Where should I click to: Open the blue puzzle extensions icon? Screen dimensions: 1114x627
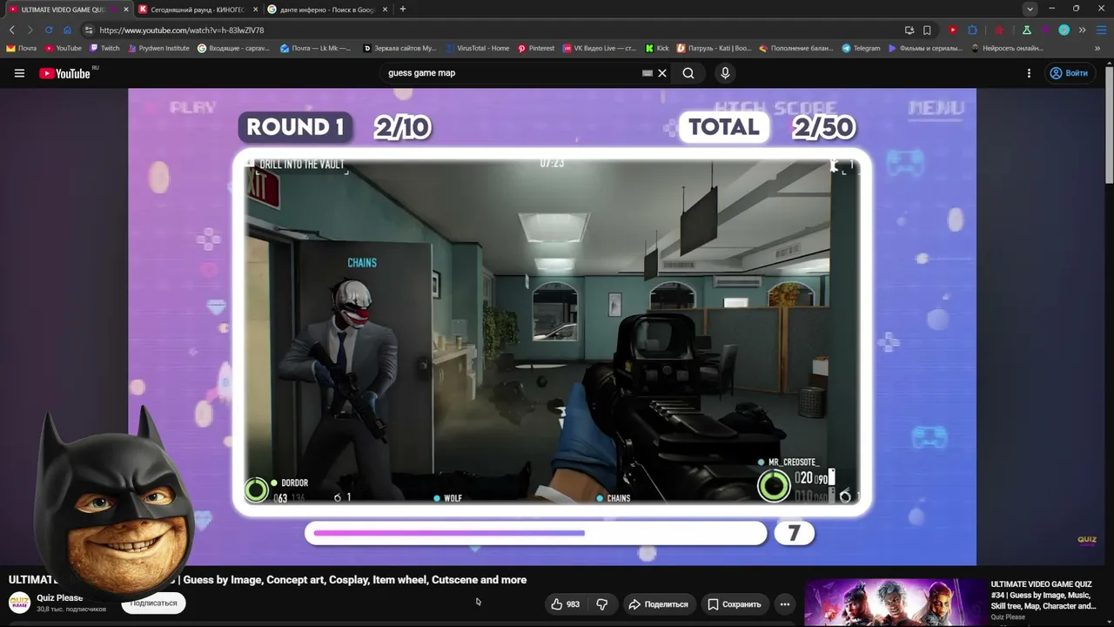(972, 30)
